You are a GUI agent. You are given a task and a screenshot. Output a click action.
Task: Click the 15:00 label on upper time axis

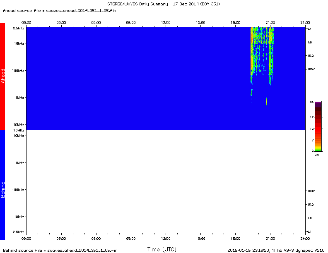pos(200,23)
